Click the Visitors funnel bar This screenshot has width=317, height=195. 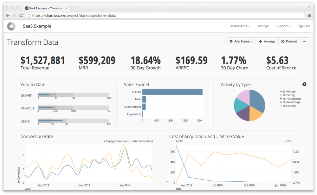click(172, 92)
